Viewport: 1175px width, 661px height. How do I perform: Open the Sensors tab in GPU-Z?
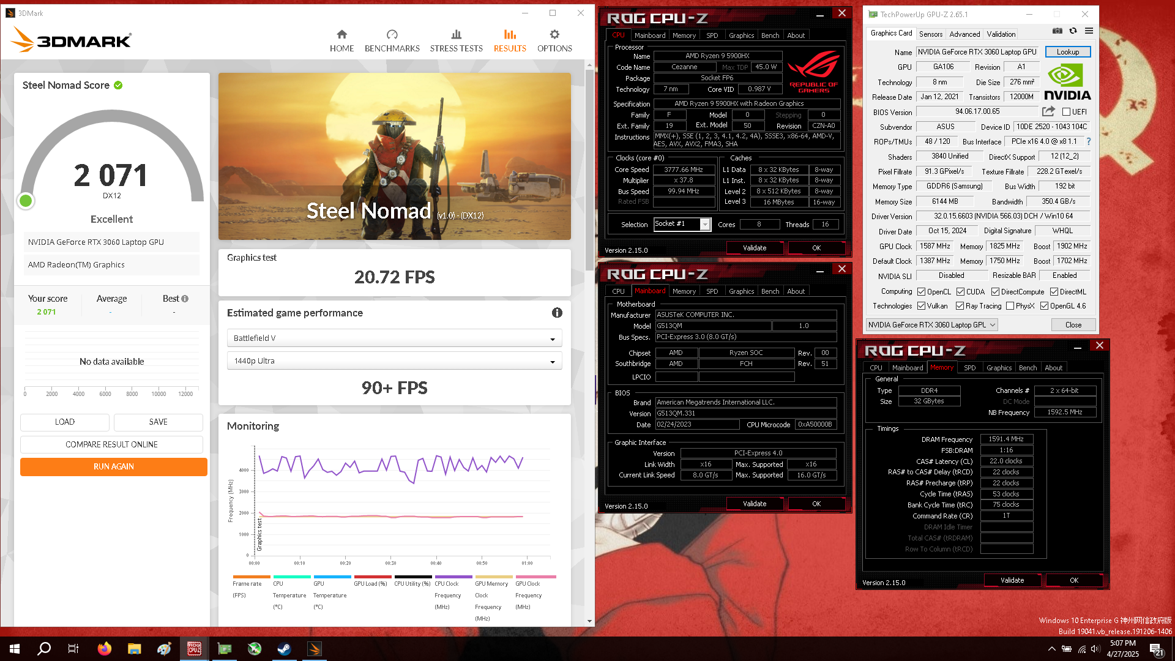931,34
